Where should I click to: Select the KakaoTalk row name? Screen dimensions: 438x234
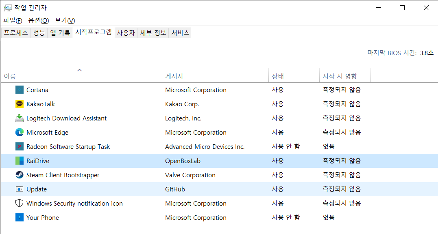(x=41, y=104)
